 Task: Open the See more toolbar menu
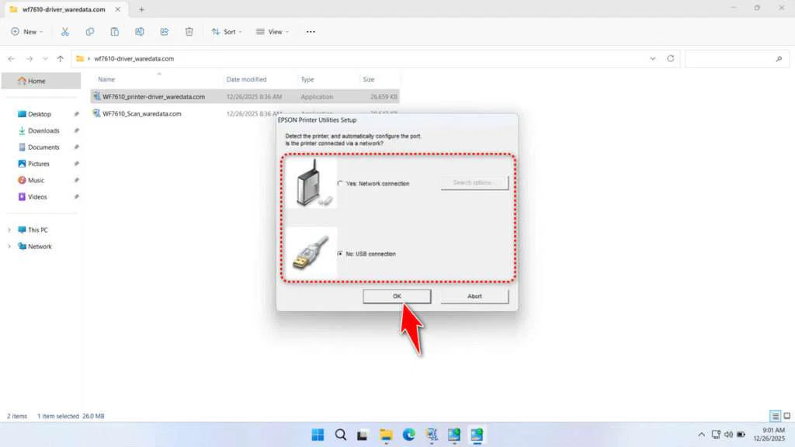pyautogui.click(x=311, y=32)
